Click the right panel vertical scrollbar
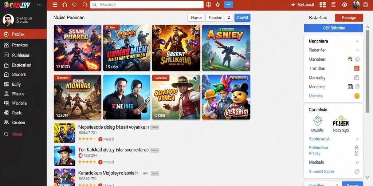This screenshot has width=373, height=186. click(x=367, y=71)
